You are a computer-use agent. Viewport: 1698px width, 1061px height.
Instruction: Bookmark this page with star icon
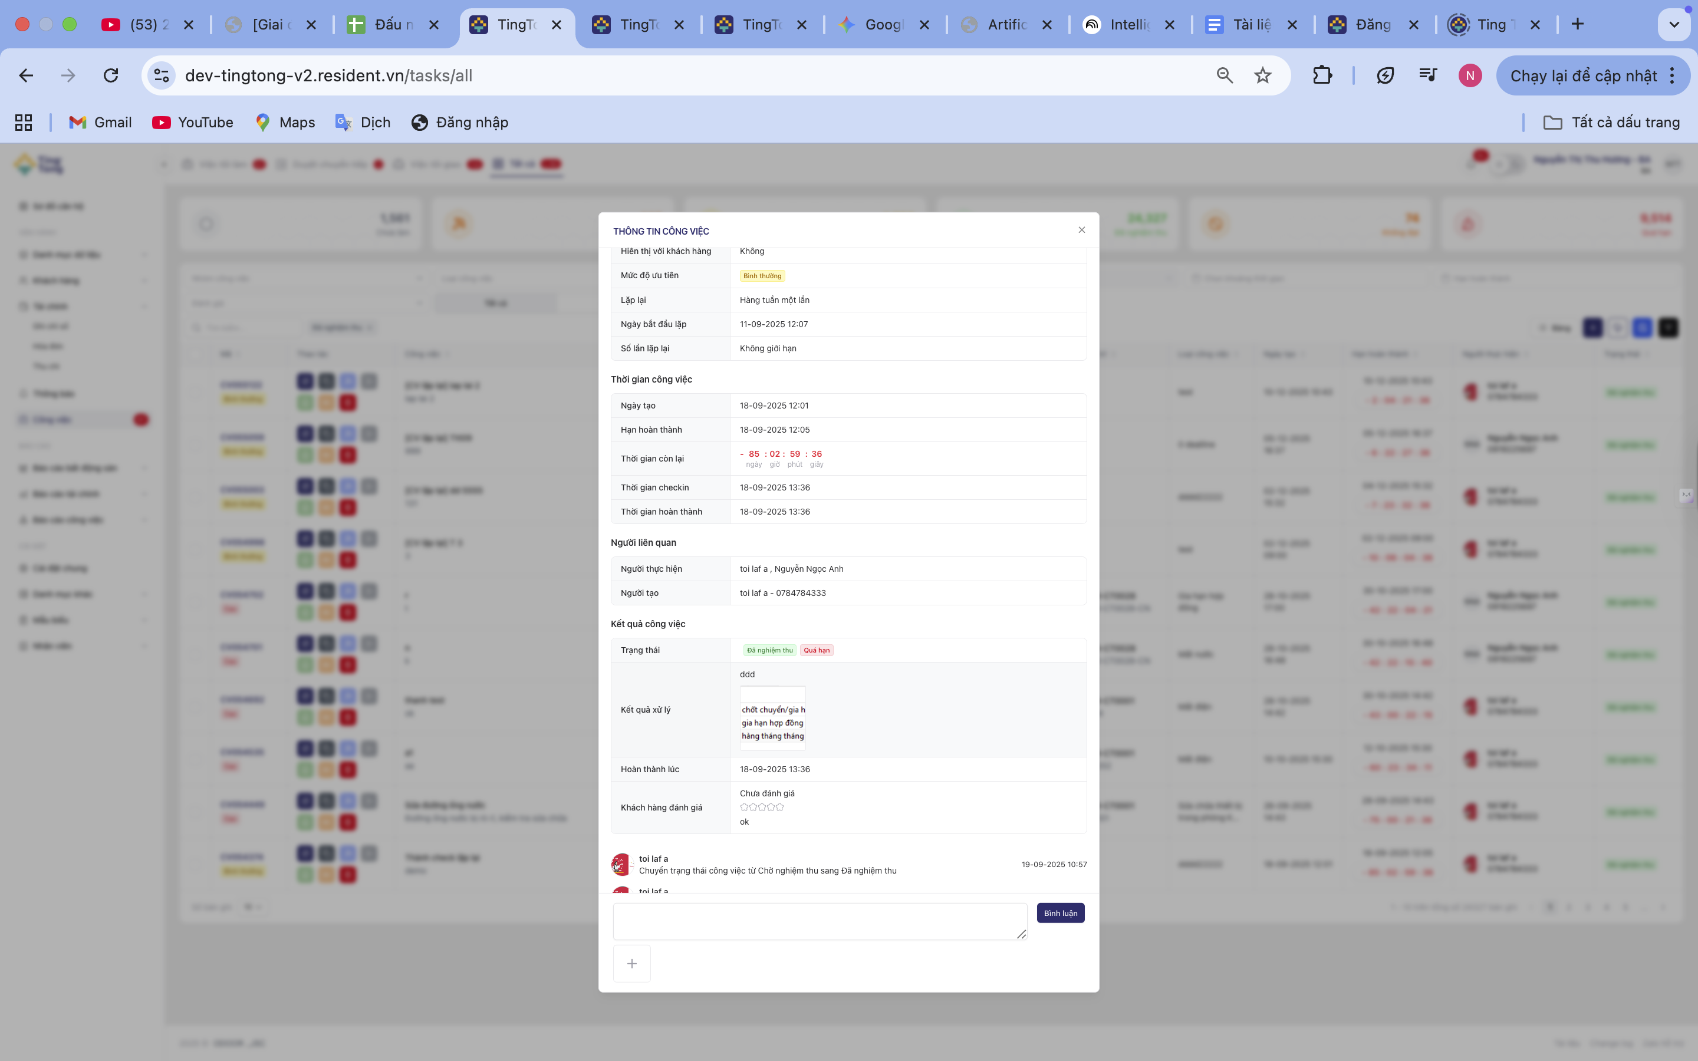coord(1262,76)
